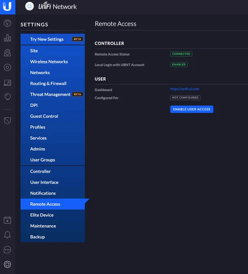Select Routing & Firewall settings
The width and height of the screenshot is (248, 274).
coord(53,83)
